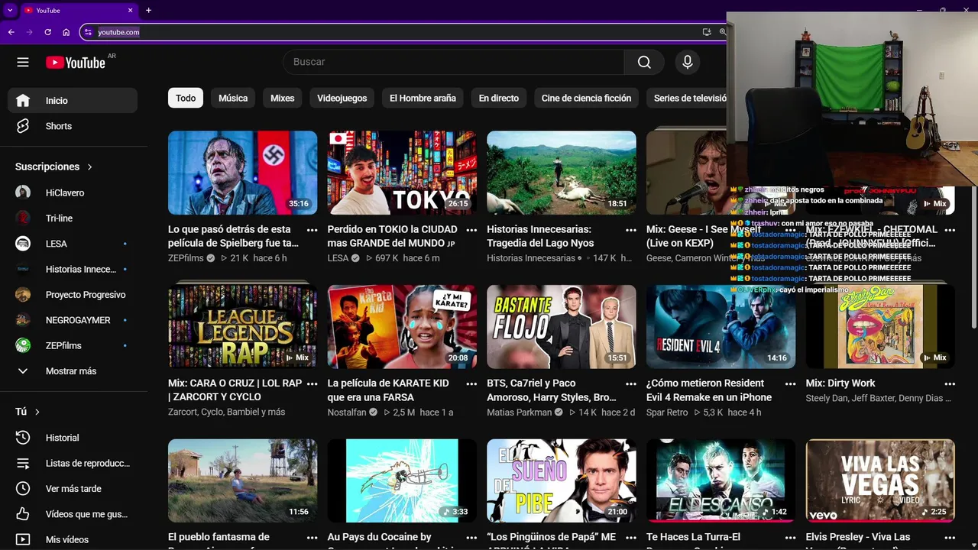This screenshot has width=978, height=550.
Task: Open title 'La película de KARATE KID'
Action: [388, 390]
